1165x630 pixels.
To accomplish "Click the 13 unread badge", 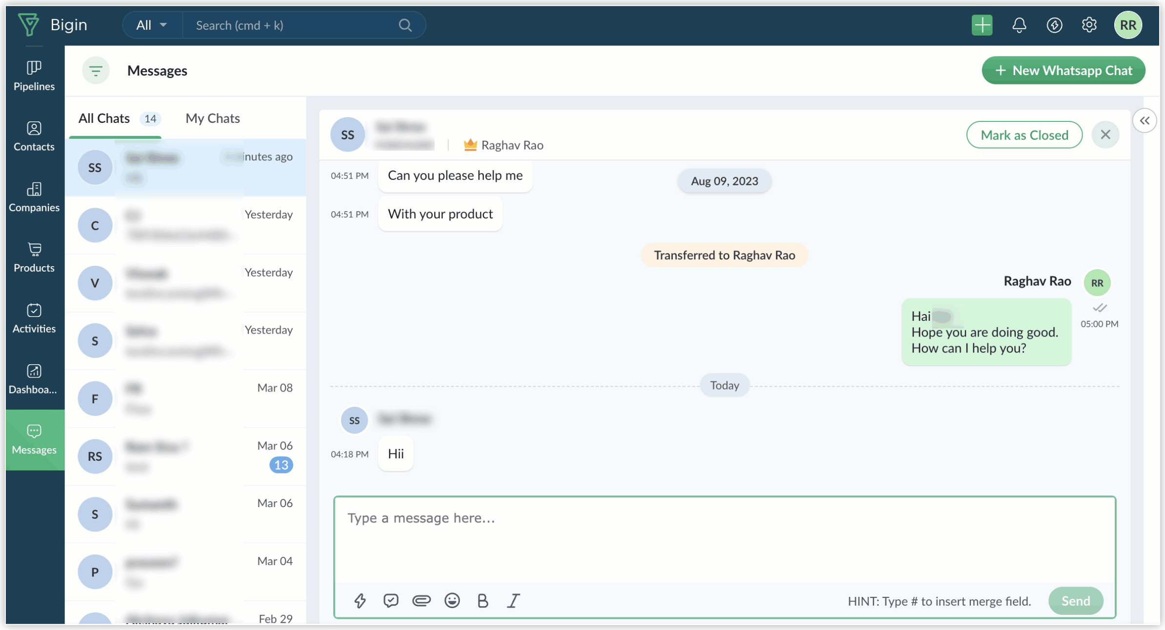I will point(281,465).
